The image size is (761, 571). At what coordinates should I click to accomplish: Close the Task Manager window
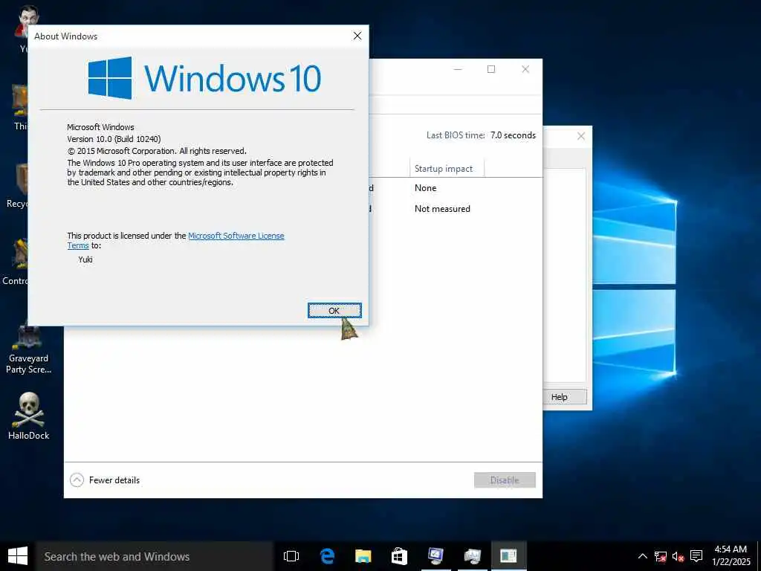coord(525,69)
